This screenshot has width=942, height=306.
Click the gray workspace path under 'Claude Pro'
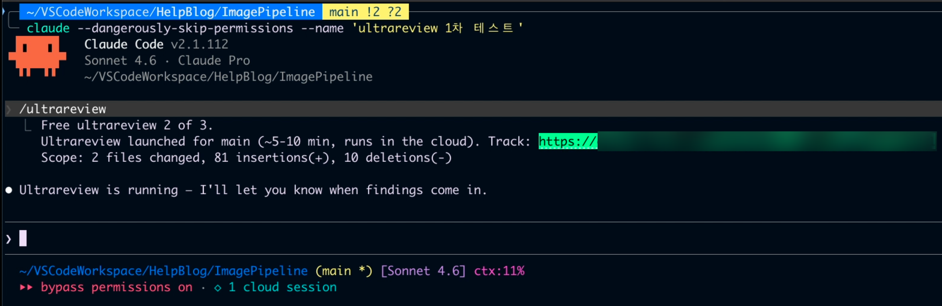point(229,77)
